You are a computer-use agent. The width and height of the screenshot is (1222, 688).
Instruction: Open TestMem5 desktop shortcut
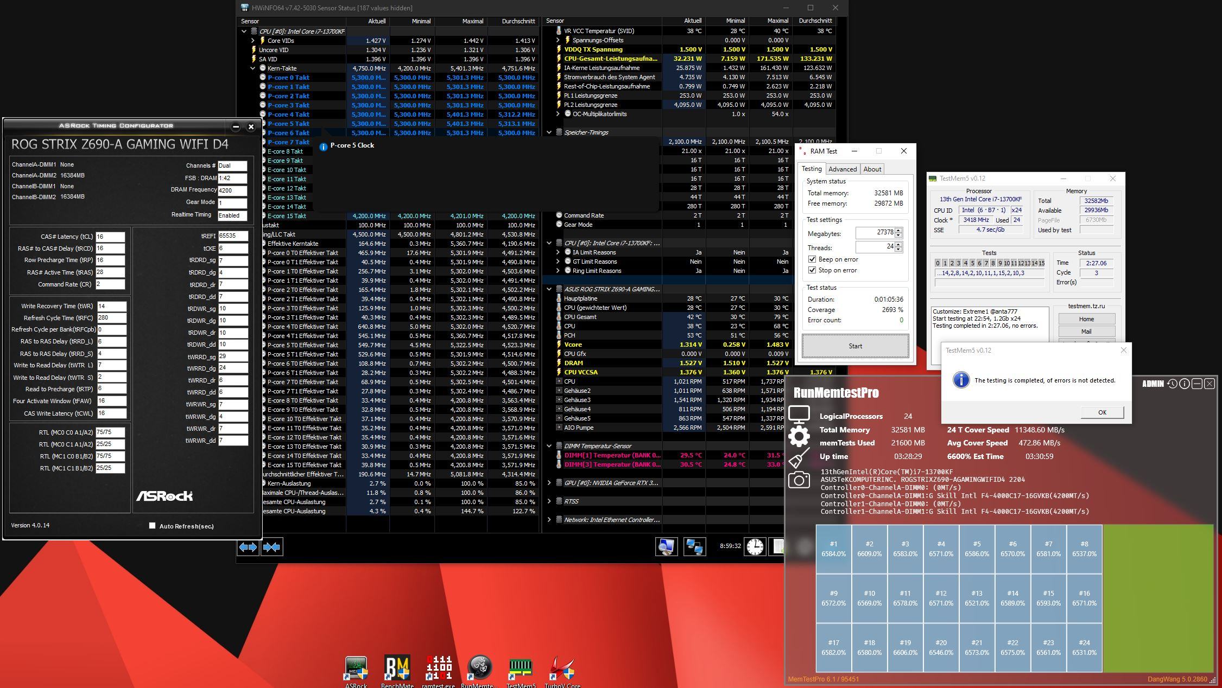521,672
